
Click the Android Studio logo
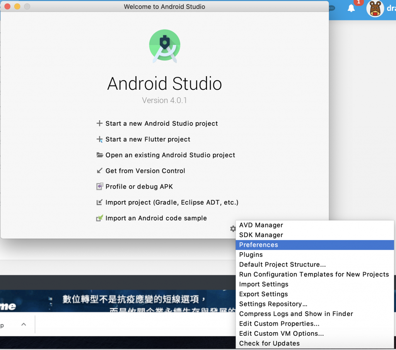[165, 46]
